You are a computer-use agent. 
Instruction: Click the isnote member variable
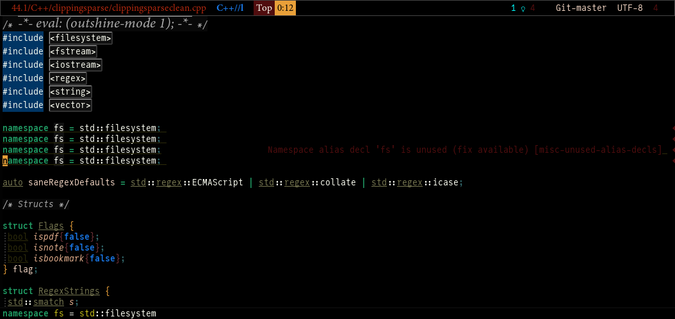[49, 247]
